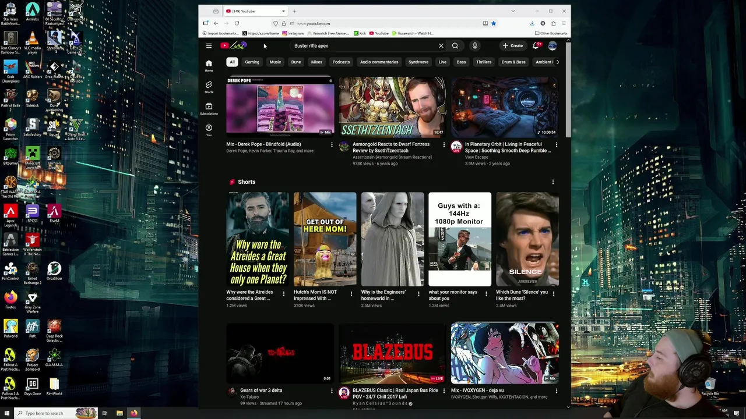Open the View Escape channel link
The image size is (746, 419).
pyautogui.click(x=477, y=157)
